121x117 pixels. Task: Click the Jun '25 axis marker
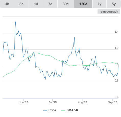tap(23, 102)
